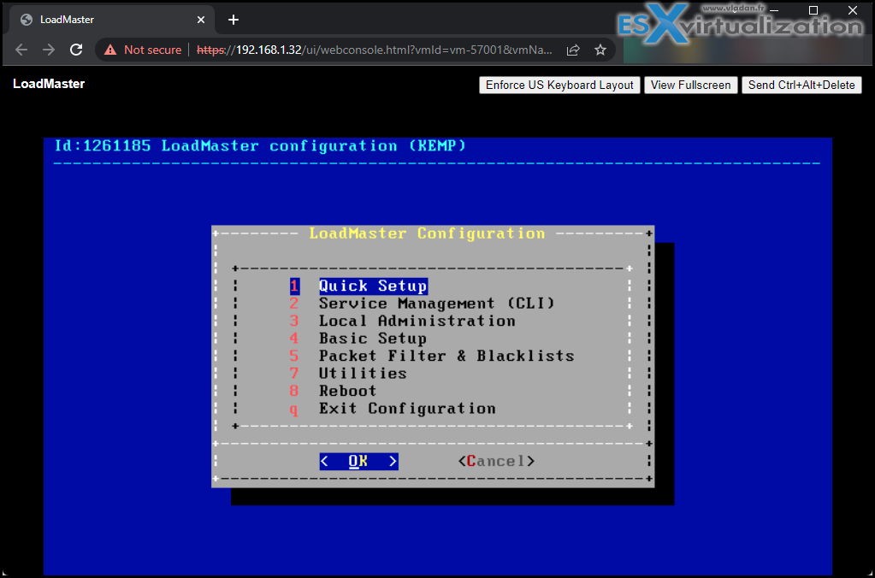
Task: Click the 'Id:1261185 LoadMaster configuration (KEMP)' header
Action: click(260, 146)
